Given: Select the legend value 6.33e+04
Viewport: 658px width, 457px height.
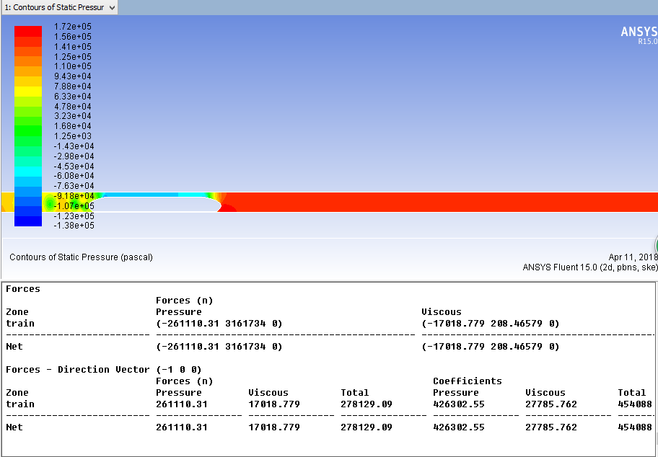Looking at the screenshot, I should (x=73, y=97).
